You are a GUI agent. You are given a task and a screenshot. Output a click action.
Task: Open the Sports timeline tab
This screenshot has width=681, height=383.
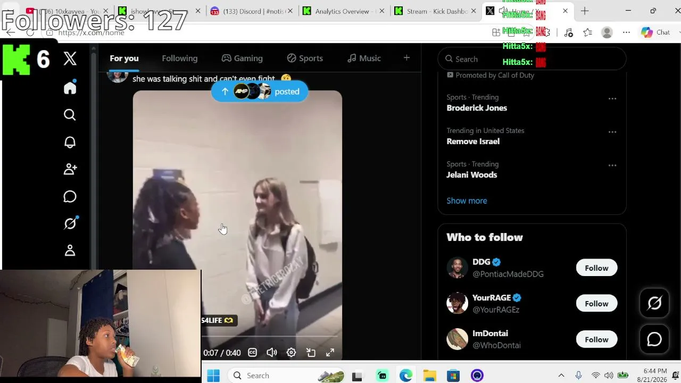(x=305, y=58)
